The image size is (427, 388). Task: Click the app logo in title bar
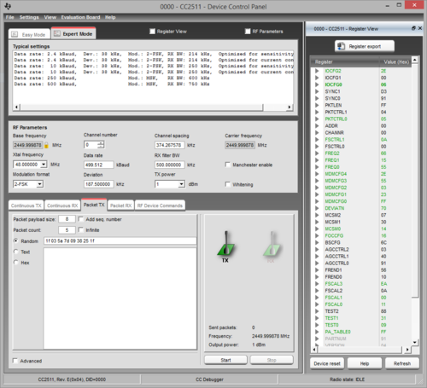point(8,6)
